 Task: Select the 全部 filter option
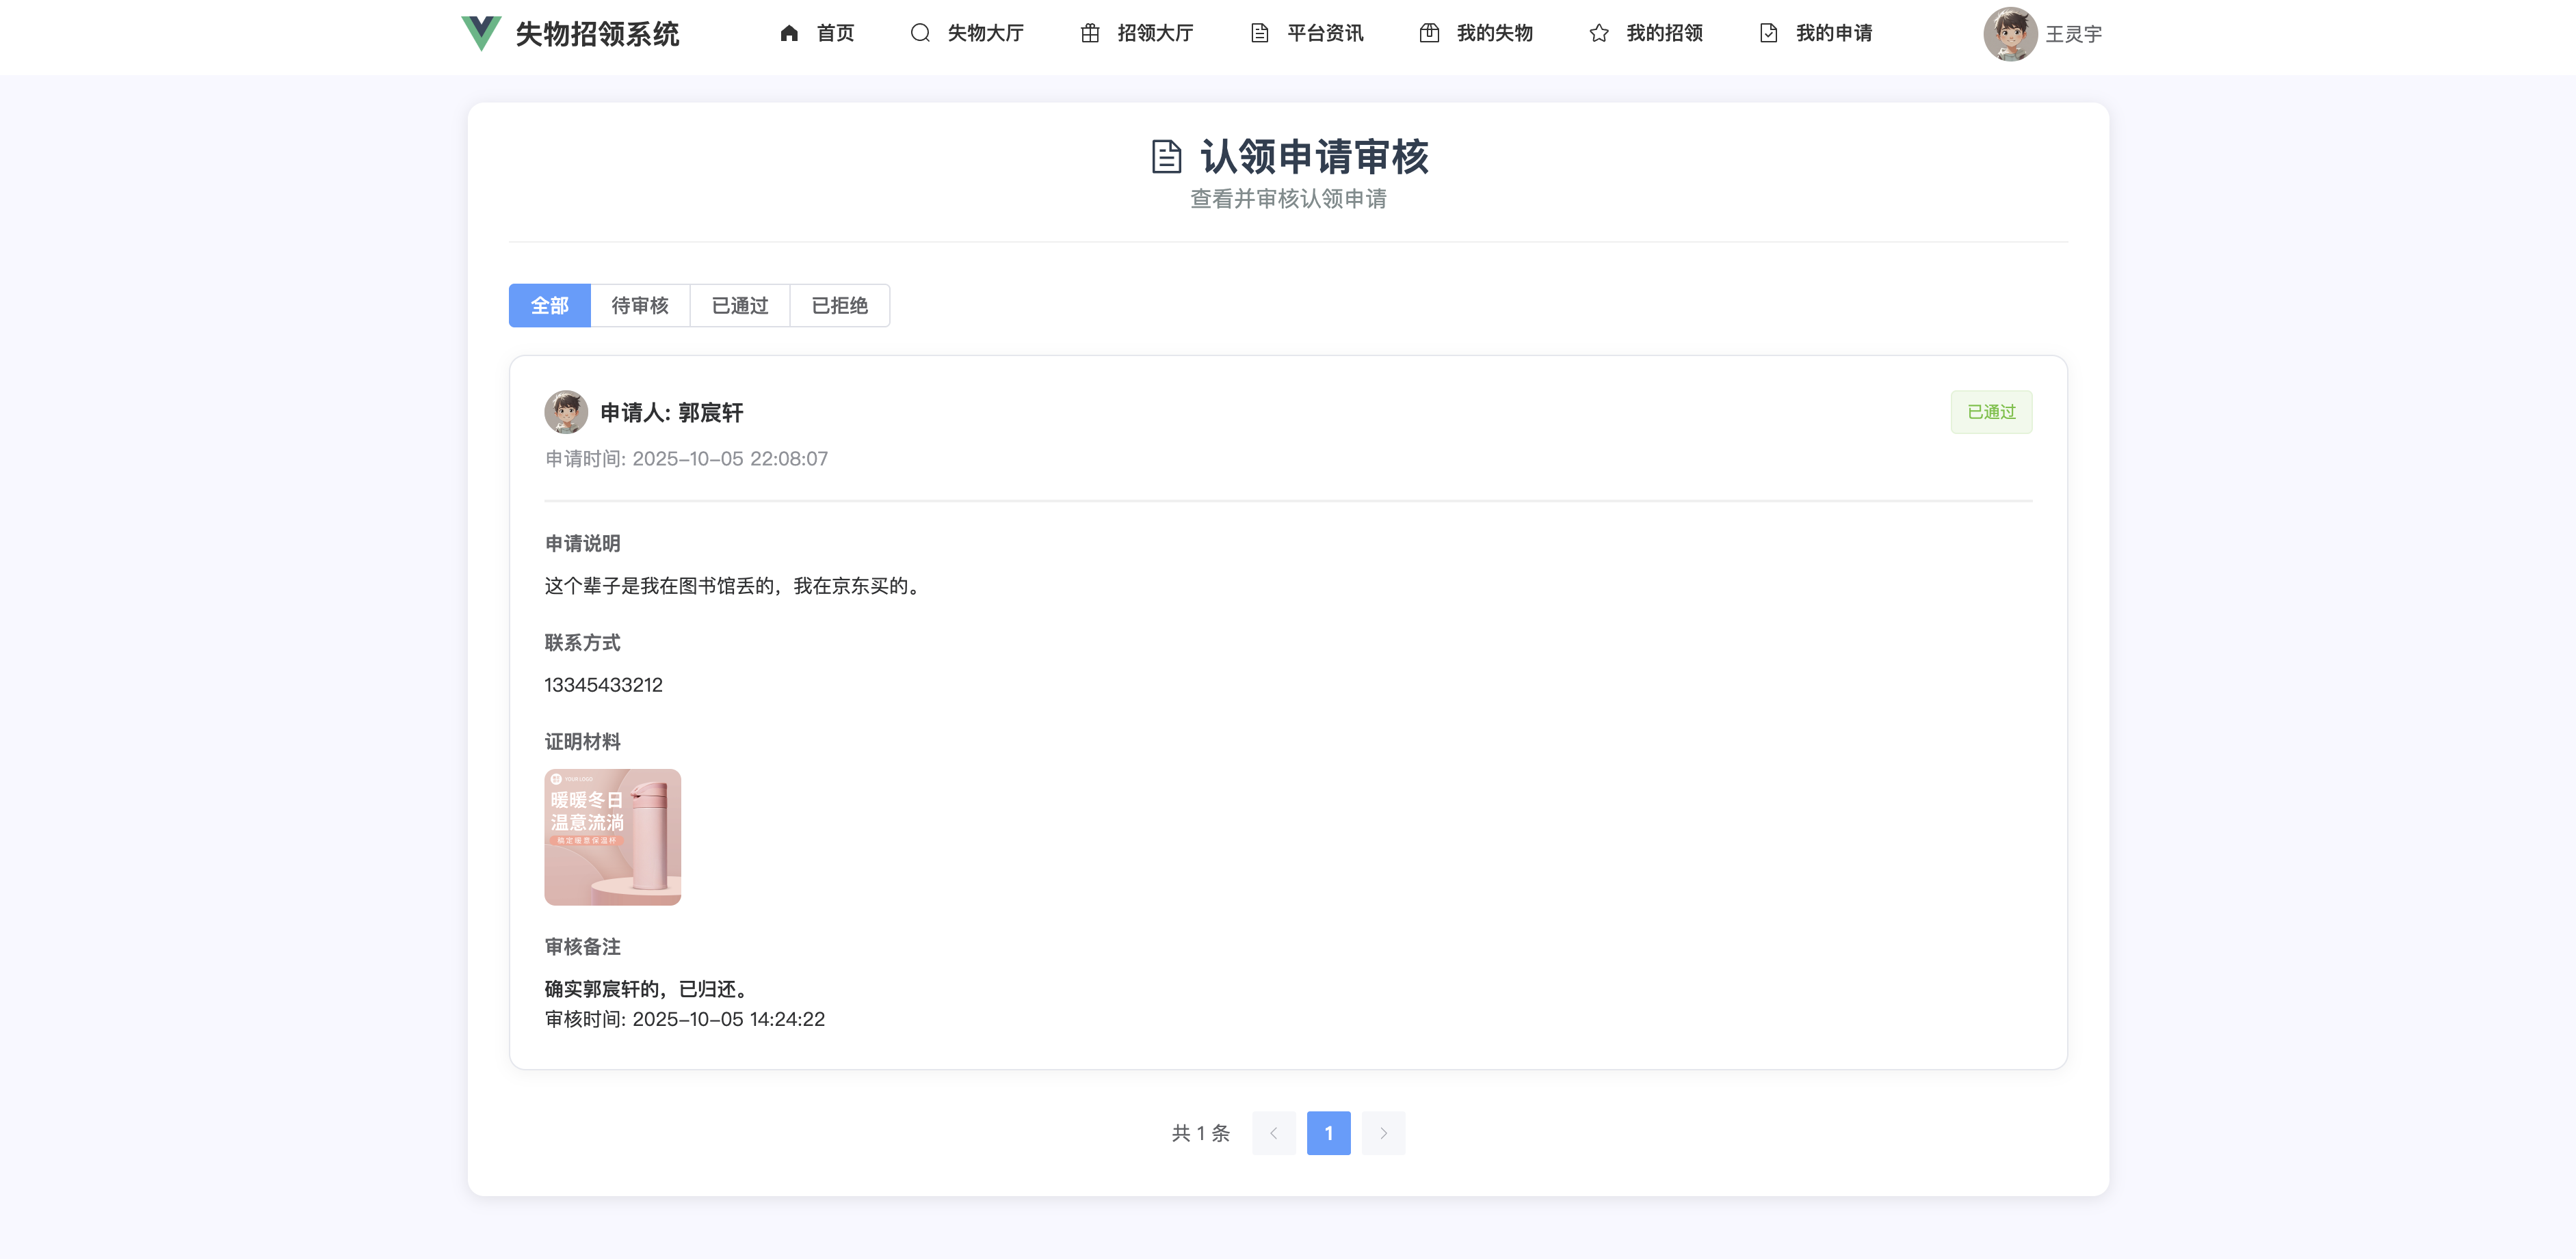coord(549,306)
